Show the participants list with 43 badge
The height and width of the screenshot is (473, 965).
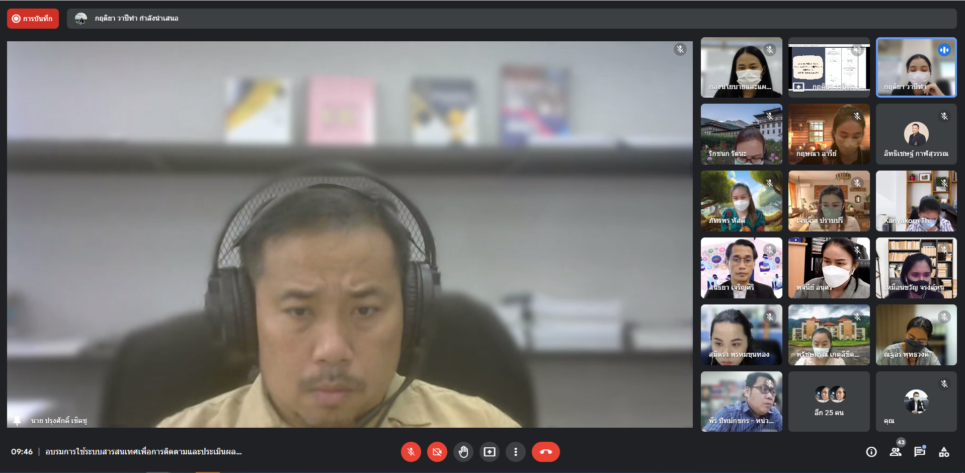pos(896,451)
